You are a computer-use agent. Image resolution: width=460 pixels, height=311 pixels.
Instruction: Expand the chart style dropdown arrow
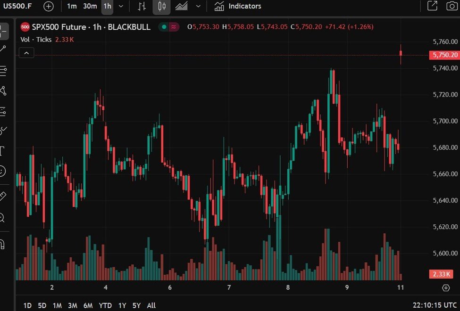click(x=198, y=6)
